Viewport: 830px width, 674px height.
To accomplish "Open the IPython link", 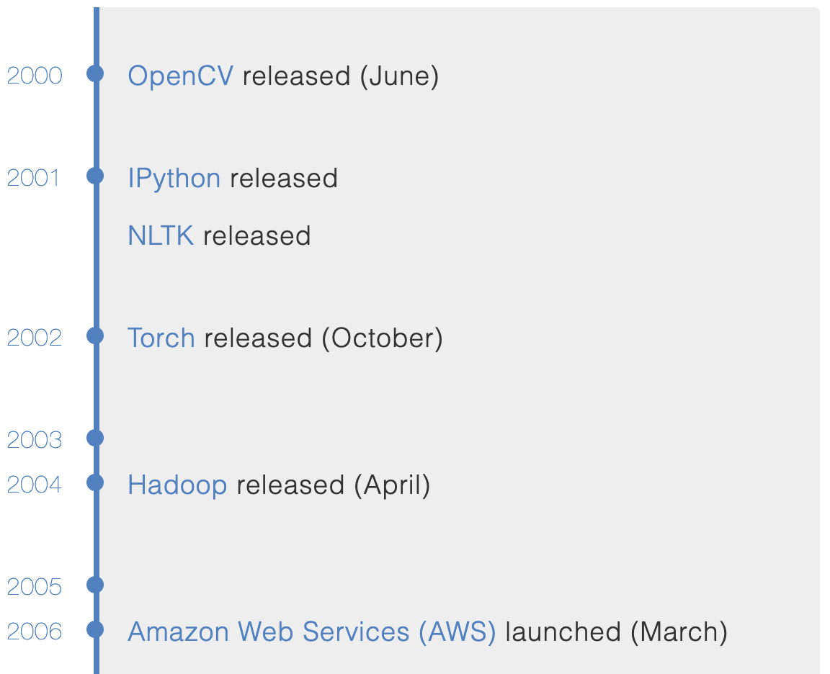I will tap(174, 179).
